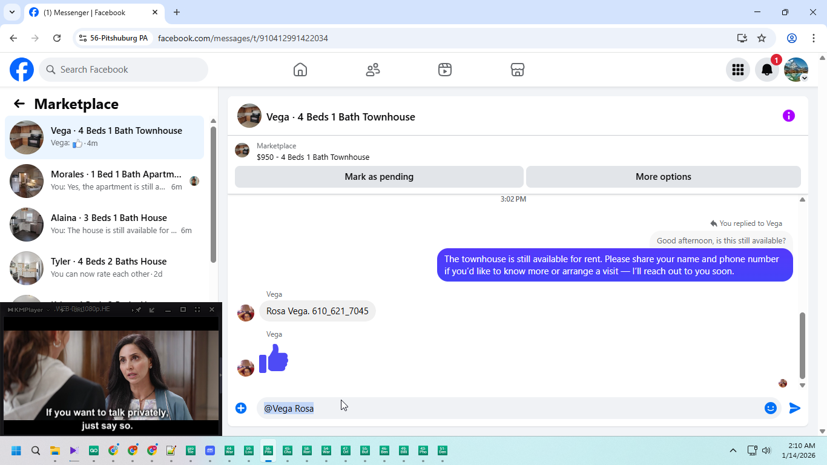Open the Marketplace storefront icon in header

pyautogui.click(x=518, y=70)
